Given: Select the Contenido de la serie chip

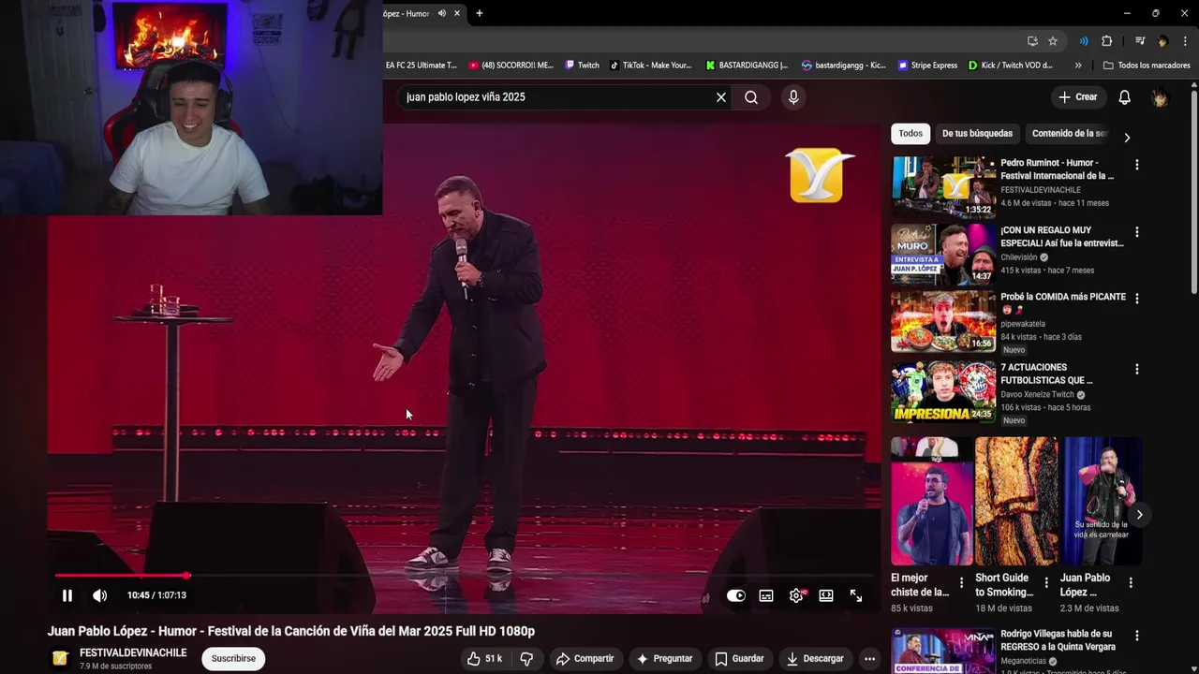Looking at the screenshot, I should point(1069,134).
